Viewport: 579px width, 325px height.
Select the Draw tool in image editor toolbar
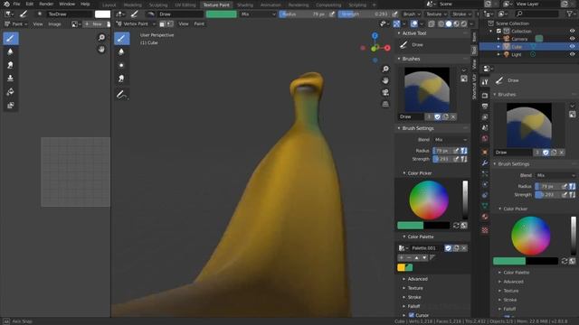[x=11, y=38]
